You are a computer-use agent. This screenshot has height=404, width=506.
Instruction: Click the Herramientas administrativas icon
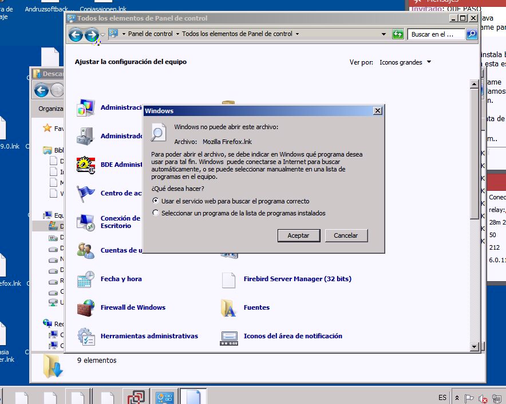click(86, 337)
